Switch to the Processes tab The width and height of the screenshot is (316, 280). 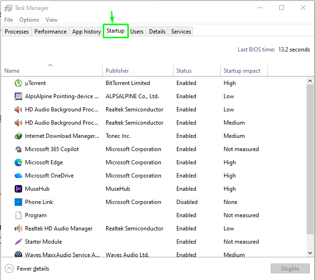17,32
